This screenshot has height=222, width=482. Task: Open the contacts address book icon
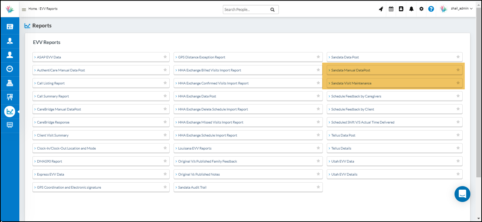(x=401, y=9)
